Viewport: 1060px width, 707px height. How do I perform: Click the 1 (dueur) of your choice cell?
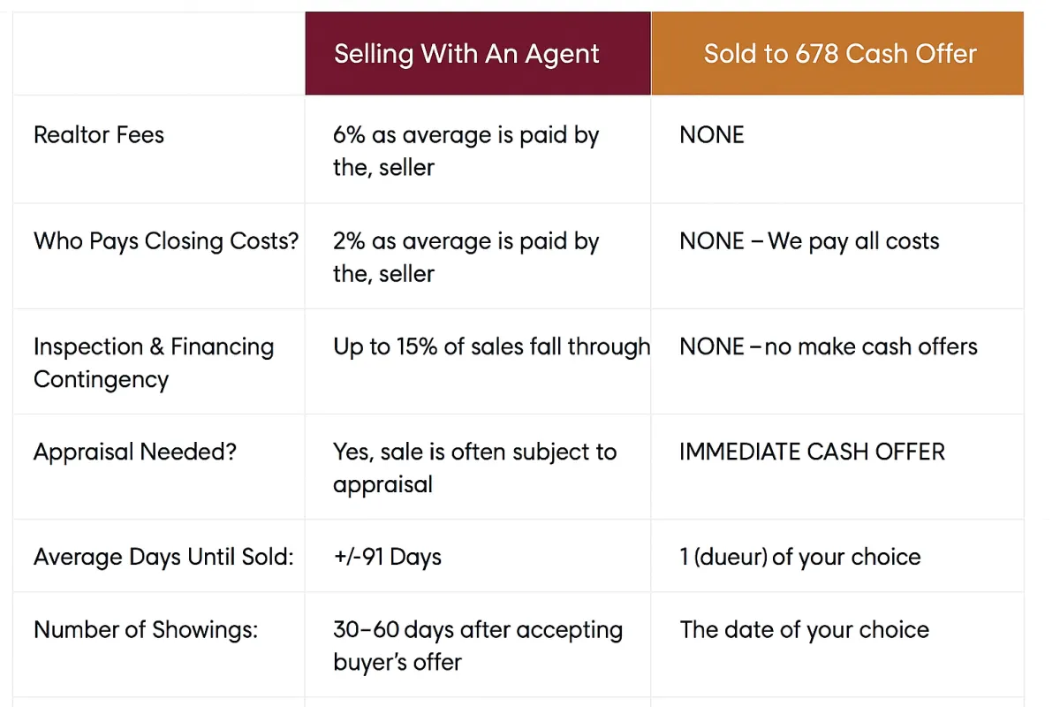(x=800, y=558)
